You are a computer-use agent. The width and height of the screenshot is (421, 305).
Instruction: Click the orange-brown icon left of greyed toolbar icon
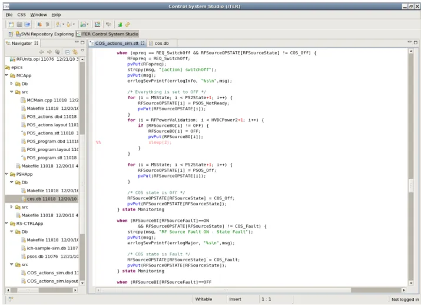pos(39,24)
